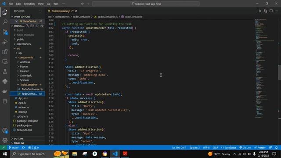
Task: Synchronize changes icon in status bar
Action: tap(23, 147)
